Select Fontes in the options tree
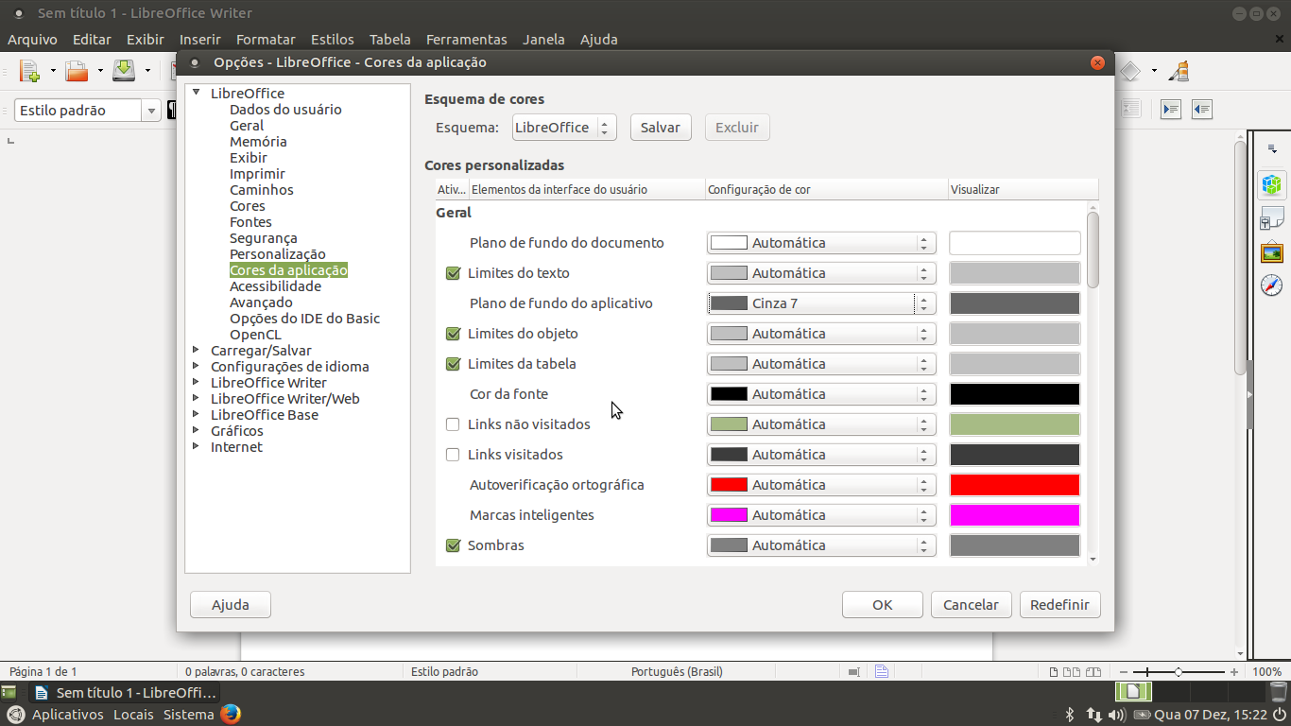This screenshot has width=1291, height=726. point(250,222)
